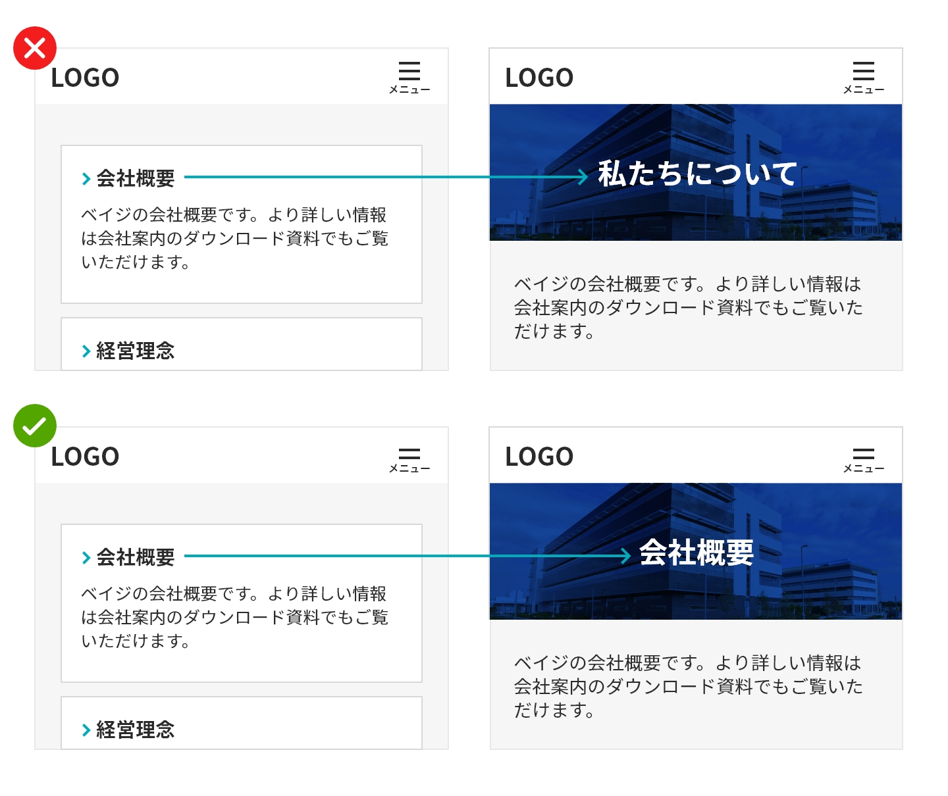The width and height of the screenshot is (948, 796).
Task: Click paragraph below the 会社概要 hero image
Action: click(688, 686)
